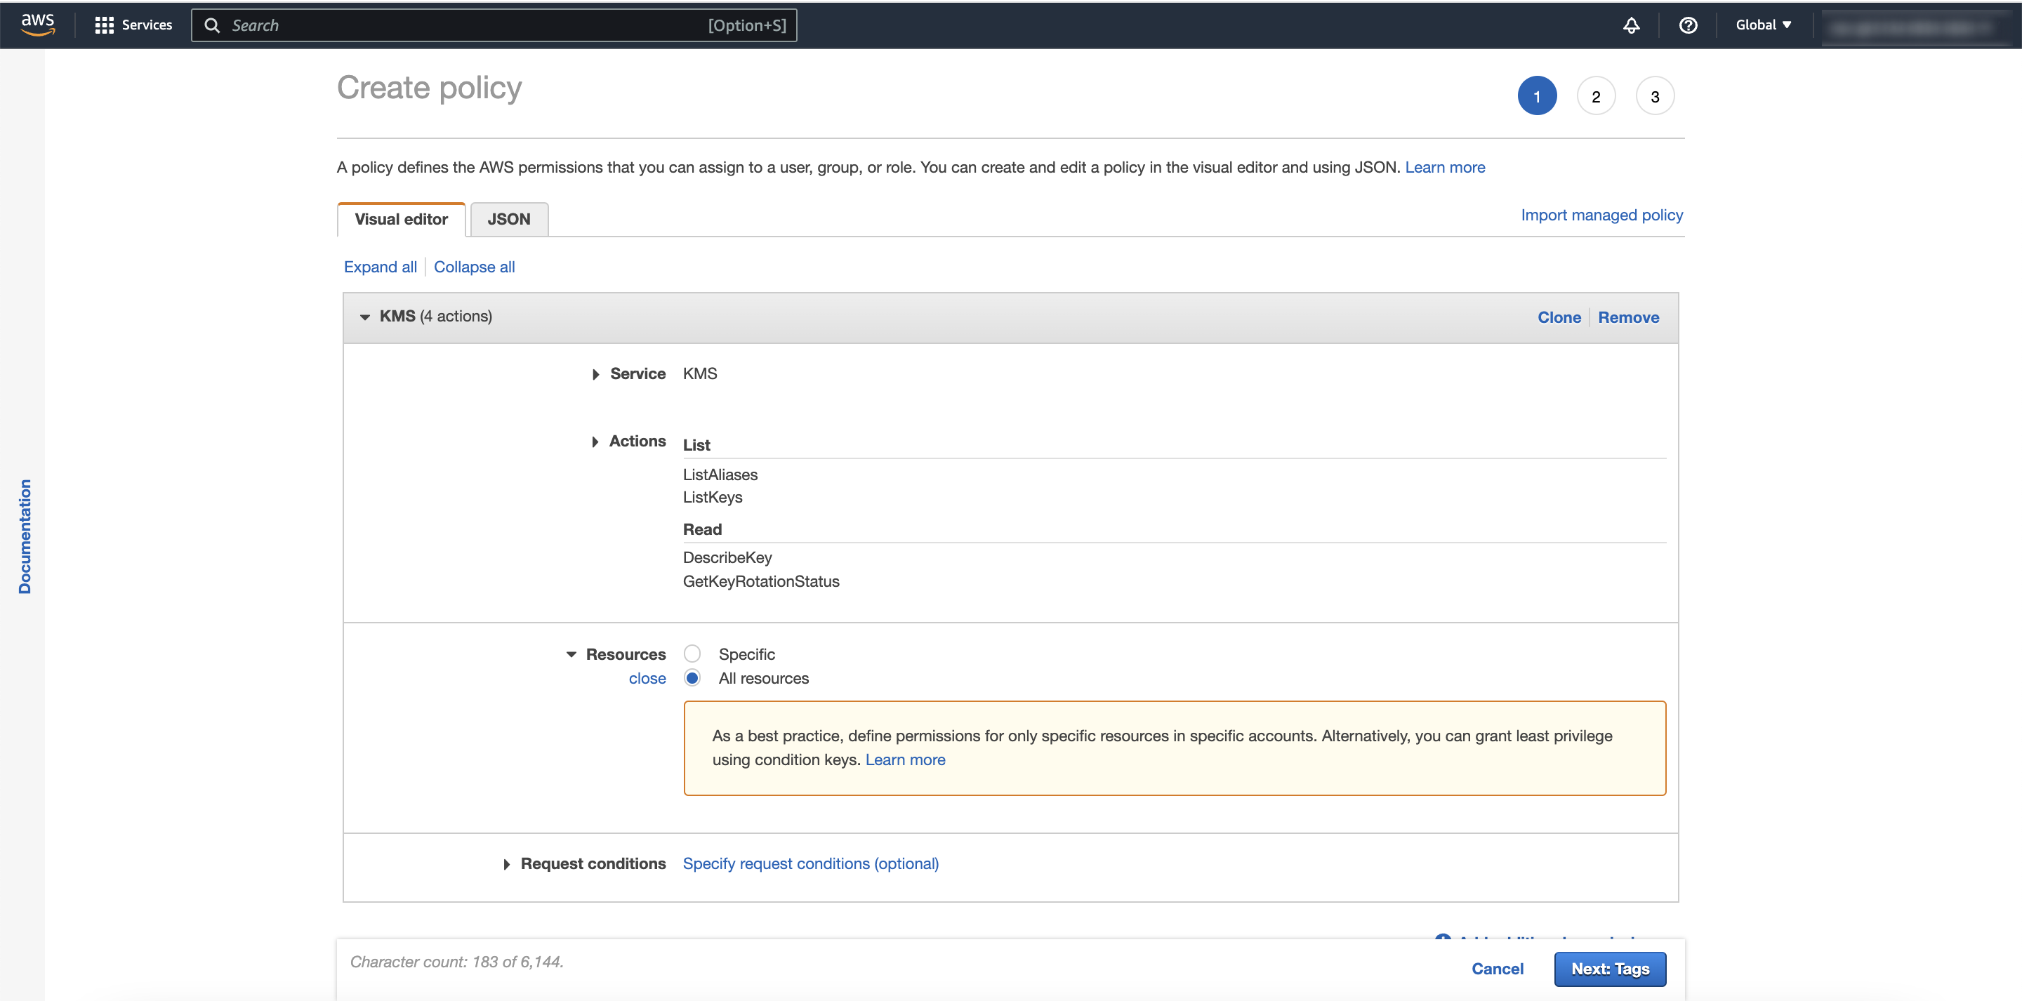Click the search magnifier icon

[x=212, y=25]
